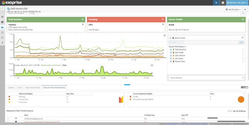Uncheck the User Search series checkbox
The image size is (249, 125).
[171, 56]
